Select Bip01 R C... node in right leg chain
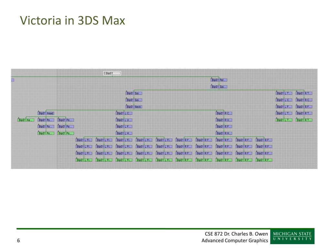The image size is (331, 248). click(304, 100)
